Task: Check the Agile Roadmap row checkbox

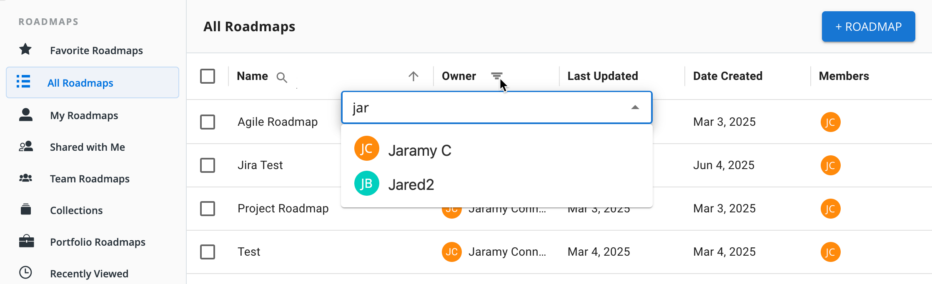Action: 208,122
